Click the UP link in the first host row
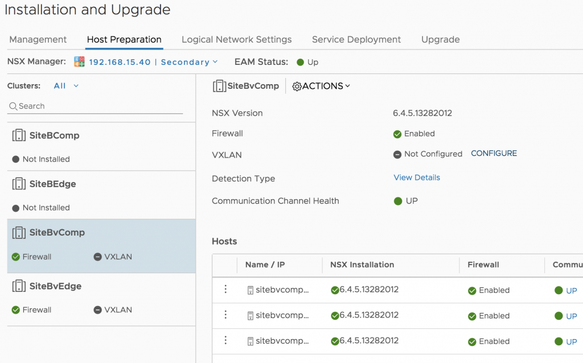Image resolution: width=583 pixels, height=363 pixels. (x=572, y=291)
